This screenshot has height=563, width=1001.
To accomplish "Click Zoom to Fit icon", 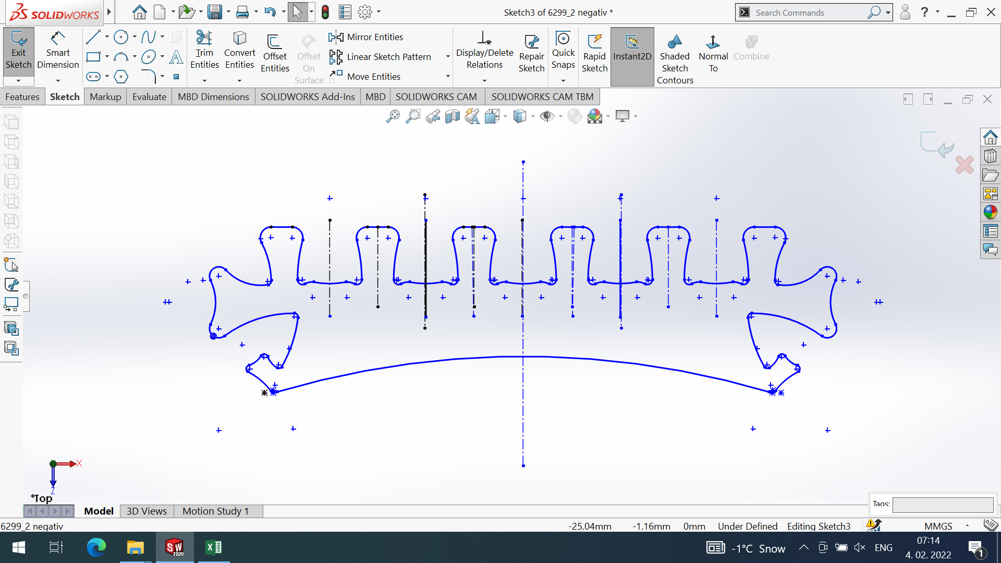I will (393, 116).
